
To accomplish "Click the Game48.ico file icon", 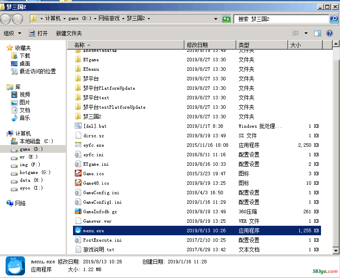I will pos(78,183).
